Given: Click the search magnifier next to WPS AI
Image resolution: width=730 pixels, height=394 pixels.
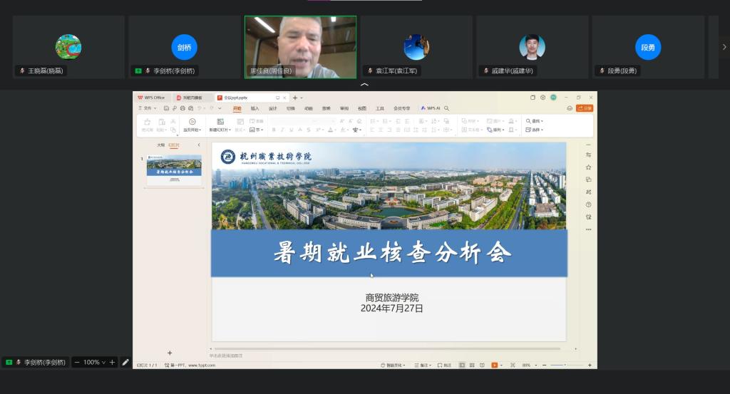Looking at the screenshot, I should (446, 108).
